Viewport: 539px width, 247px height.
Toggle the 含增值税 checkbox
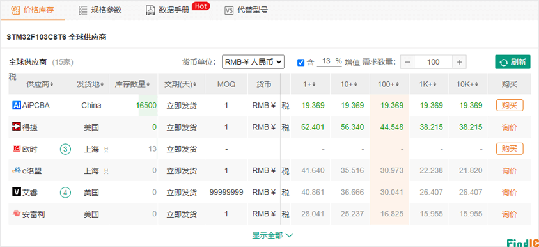click(301, 62)
